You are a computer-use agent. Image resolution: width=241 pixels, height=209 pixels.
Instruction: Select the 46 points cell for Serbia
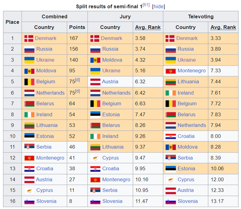pyautogui.click(x=77, y=147)
